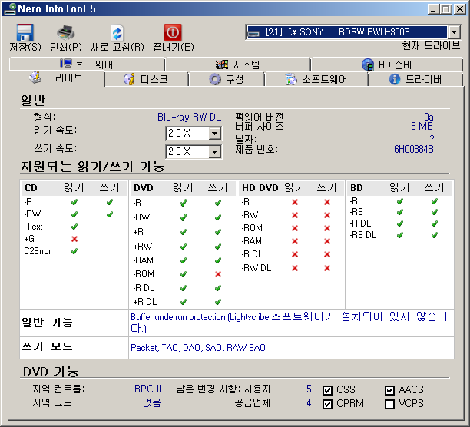Screen dimensions: 470x427
Task: Open the SONY BDRW BWU-300S drive dropdown
Action: [x=454, y=32]
